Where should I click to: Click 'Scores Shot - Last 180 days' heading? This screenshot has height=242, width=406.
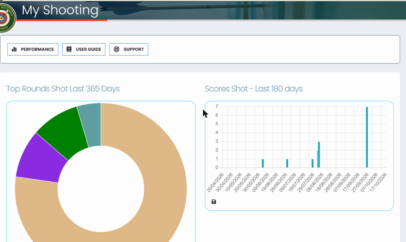[x=253, y=89]
